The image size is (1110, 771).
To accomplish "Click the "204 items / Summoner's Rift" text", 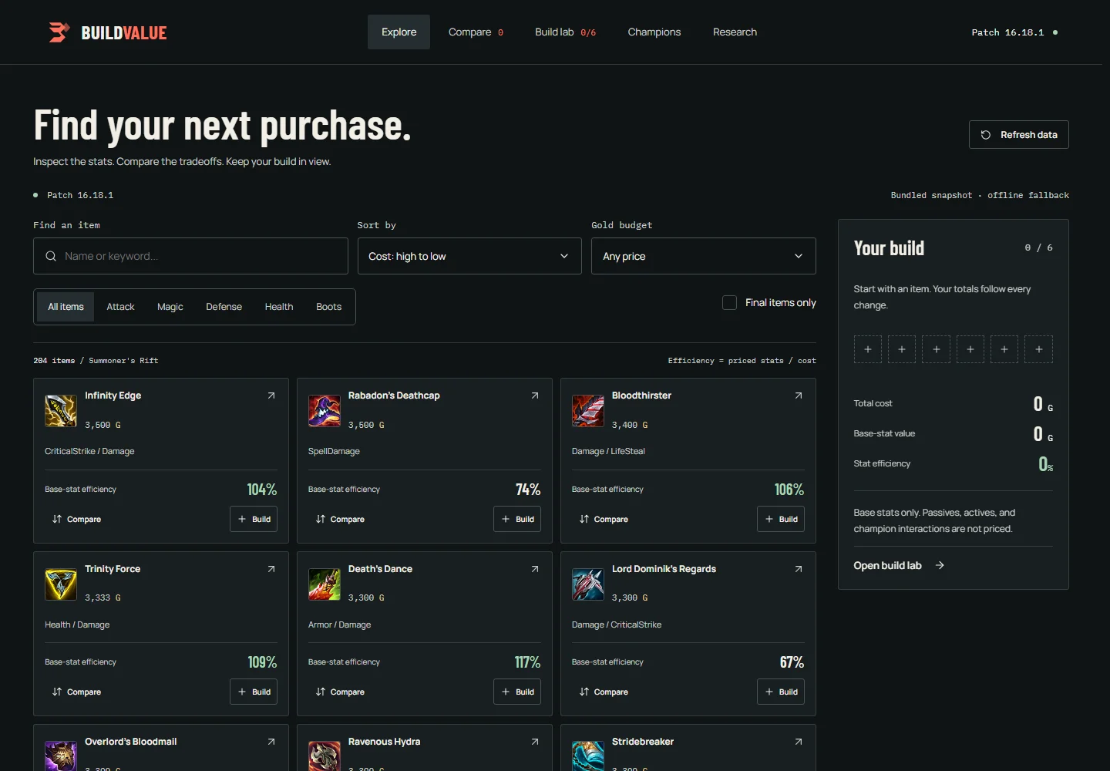I will tap(96, 361).
